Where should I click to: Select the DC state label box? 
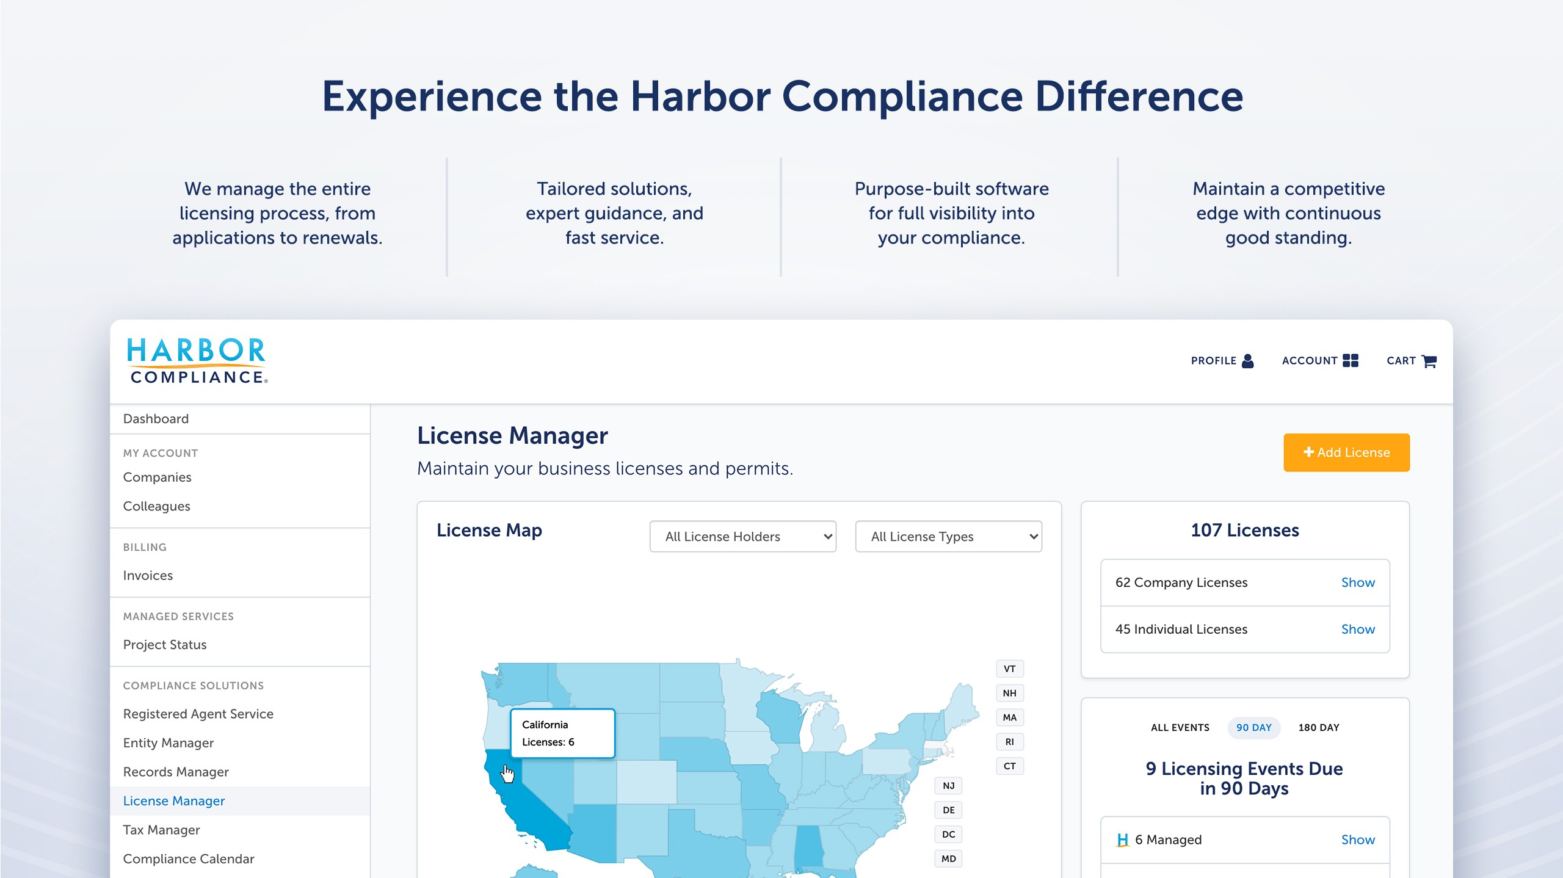[948, 834]
